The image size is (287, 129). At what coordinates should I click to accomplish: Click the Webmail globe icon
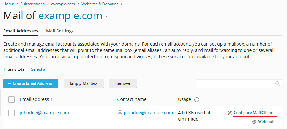pos(254,122)
